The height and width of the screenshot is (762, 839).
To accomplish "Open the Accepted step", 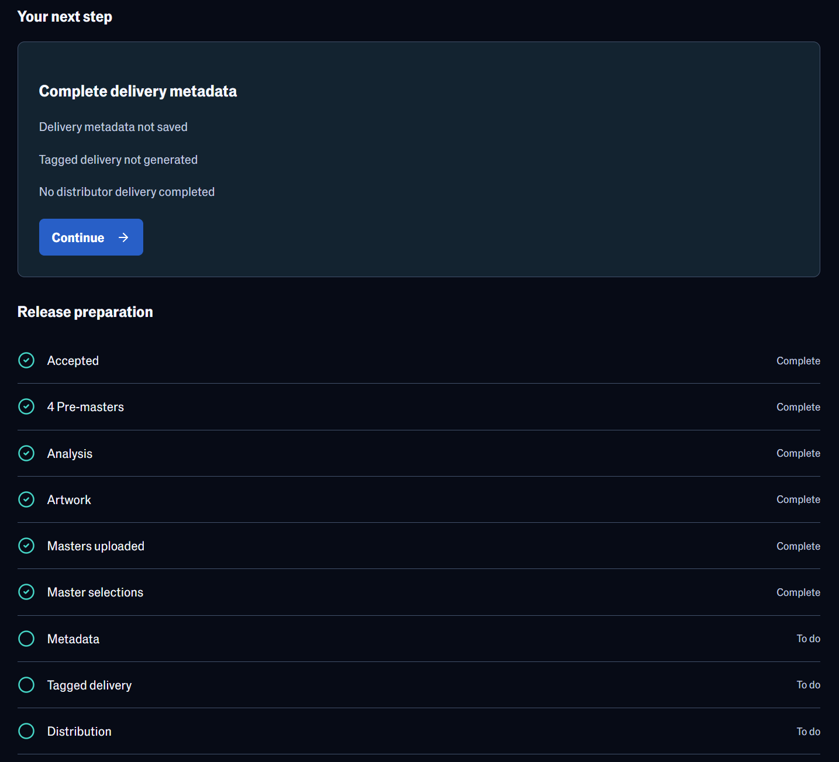I will (x=419, y=361).
